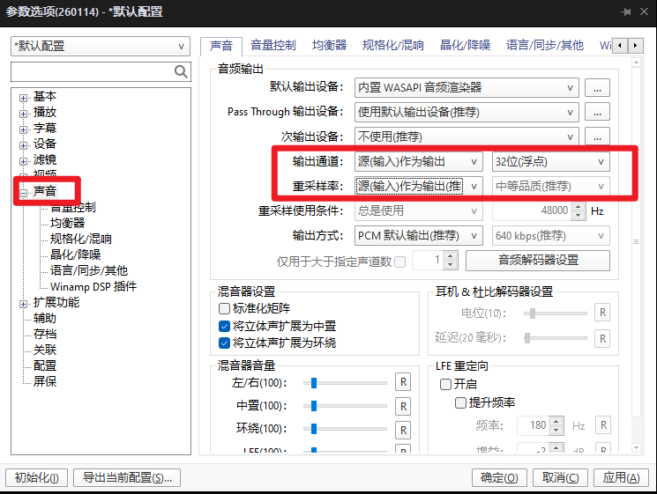Switch to the 音量控制 tab

[x=273, y=45]
